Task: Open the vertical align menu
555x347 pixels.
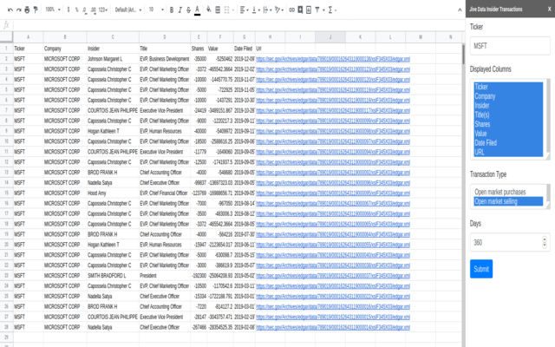Action: pyautogui.click(x=255, y=10)
